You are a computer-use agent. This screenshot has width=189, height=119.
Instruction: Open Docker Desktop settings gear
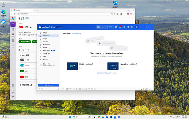tap(128, 27)
